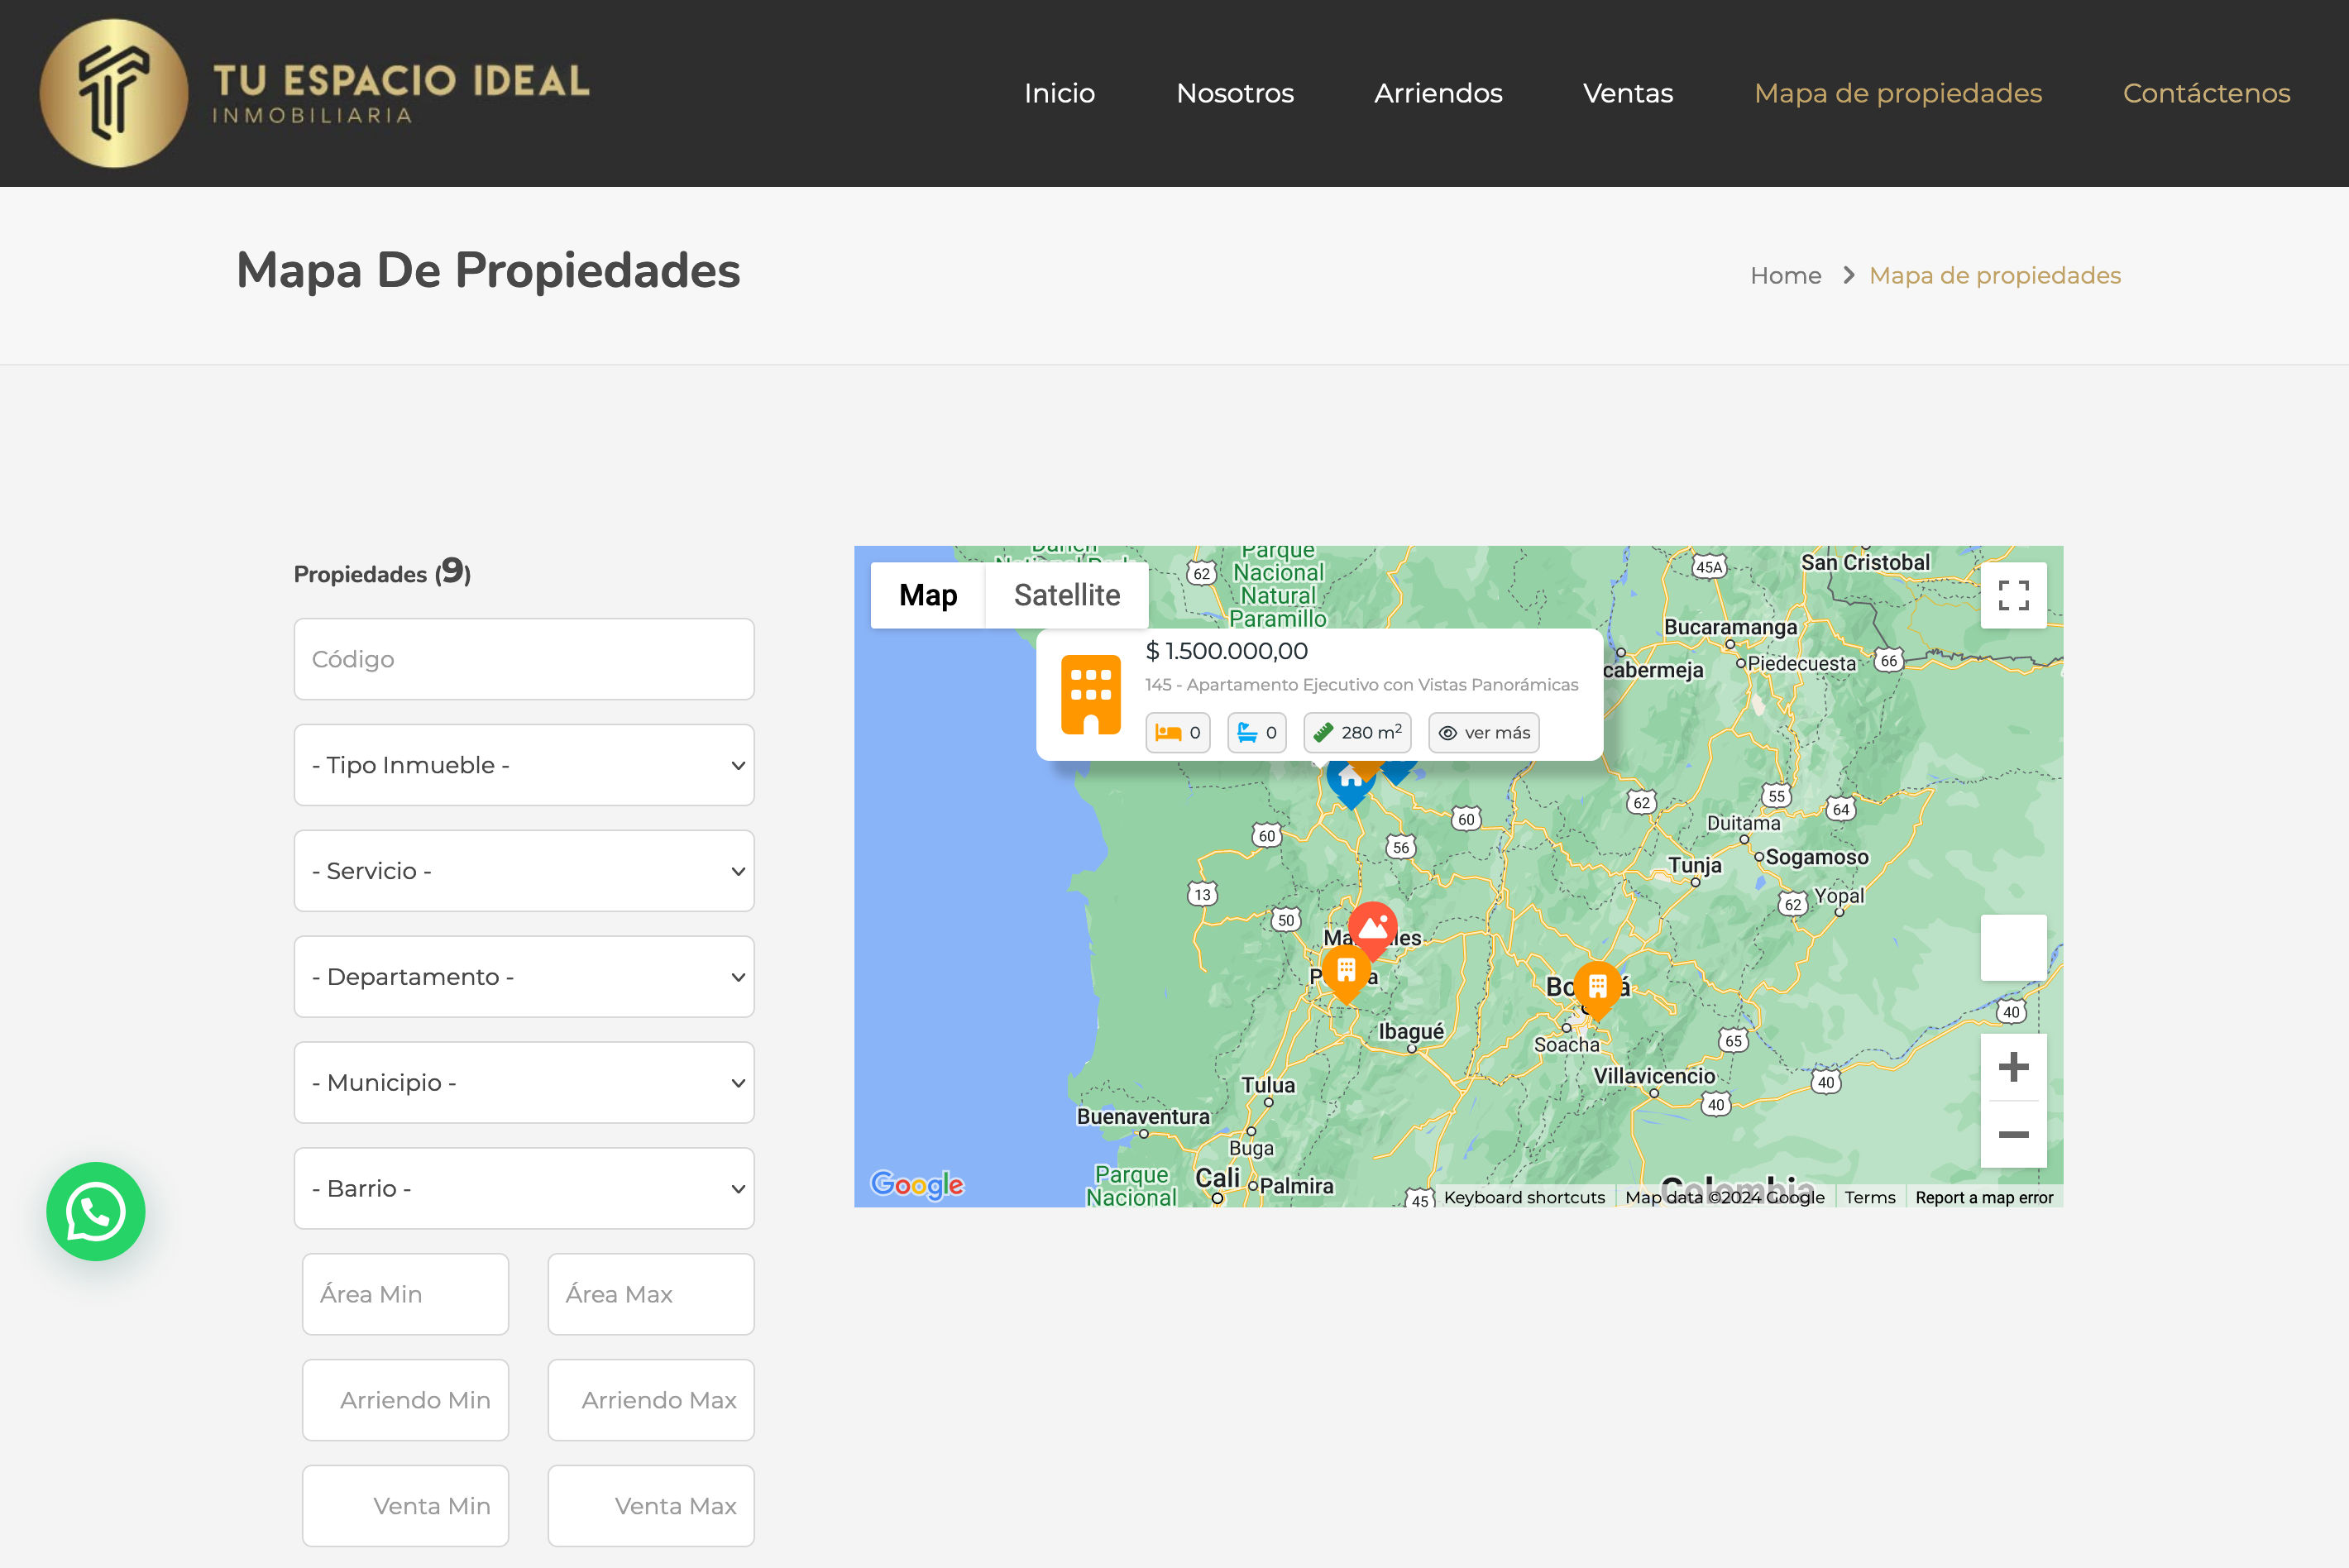Expand the Municipio dropdown
Image resolution: width=2349 pixels, height=1568 pixels.
[x=523, y=1083]
